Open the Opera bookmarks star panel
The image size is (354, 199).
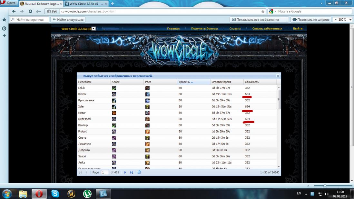click(4, 20)
